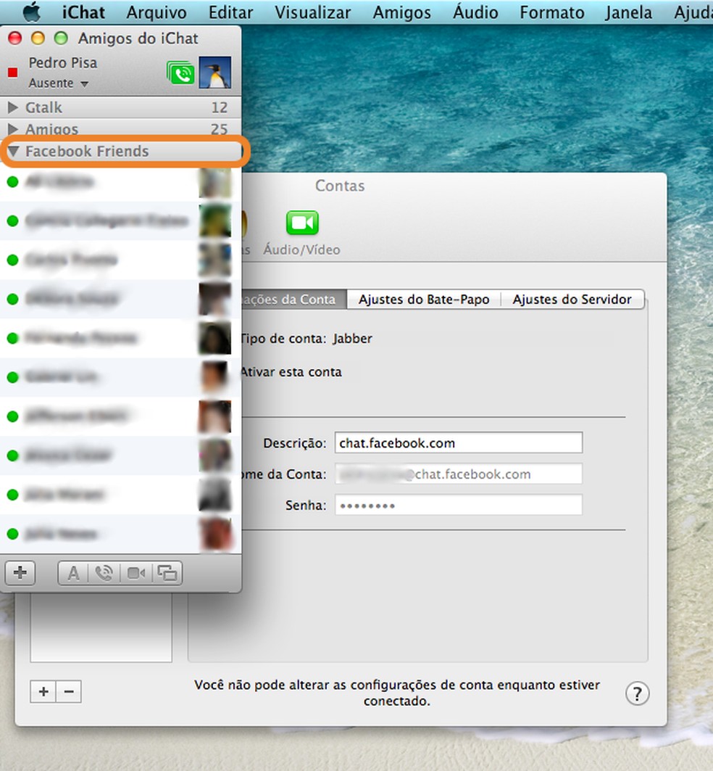Open the Apple menu
The image size is (713, 771).
click(30, 12)
